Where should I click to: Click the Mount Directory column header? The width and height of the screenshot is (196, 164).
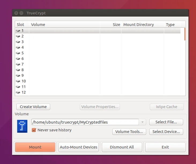143,25
